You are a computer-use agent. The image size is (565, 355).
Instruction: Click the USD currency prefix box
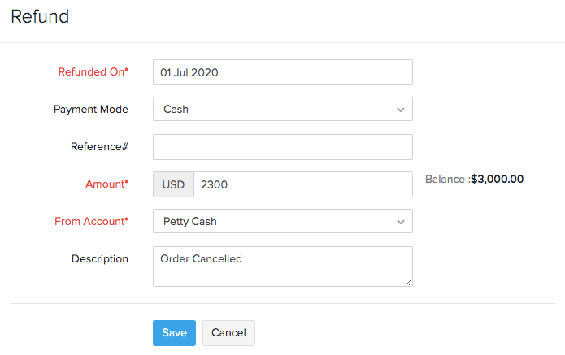173,184
